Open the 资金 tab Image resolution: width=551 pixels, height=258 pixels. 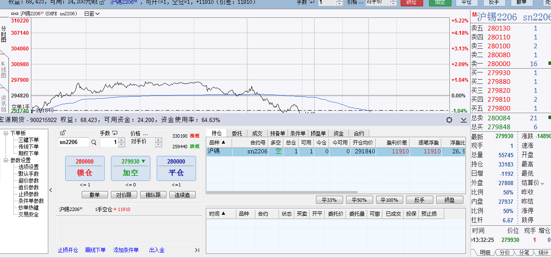click(338, 133)
